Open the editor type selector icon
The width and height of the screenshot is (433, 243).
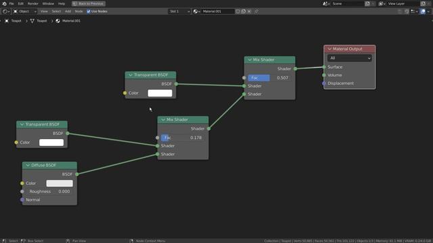[6, 11]
